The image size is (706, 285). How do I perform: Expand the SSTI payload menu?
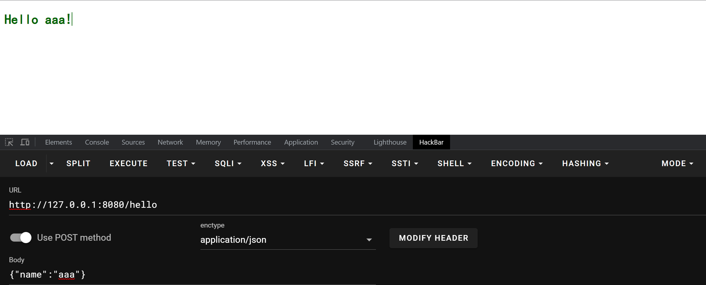[x=404, y=163]
